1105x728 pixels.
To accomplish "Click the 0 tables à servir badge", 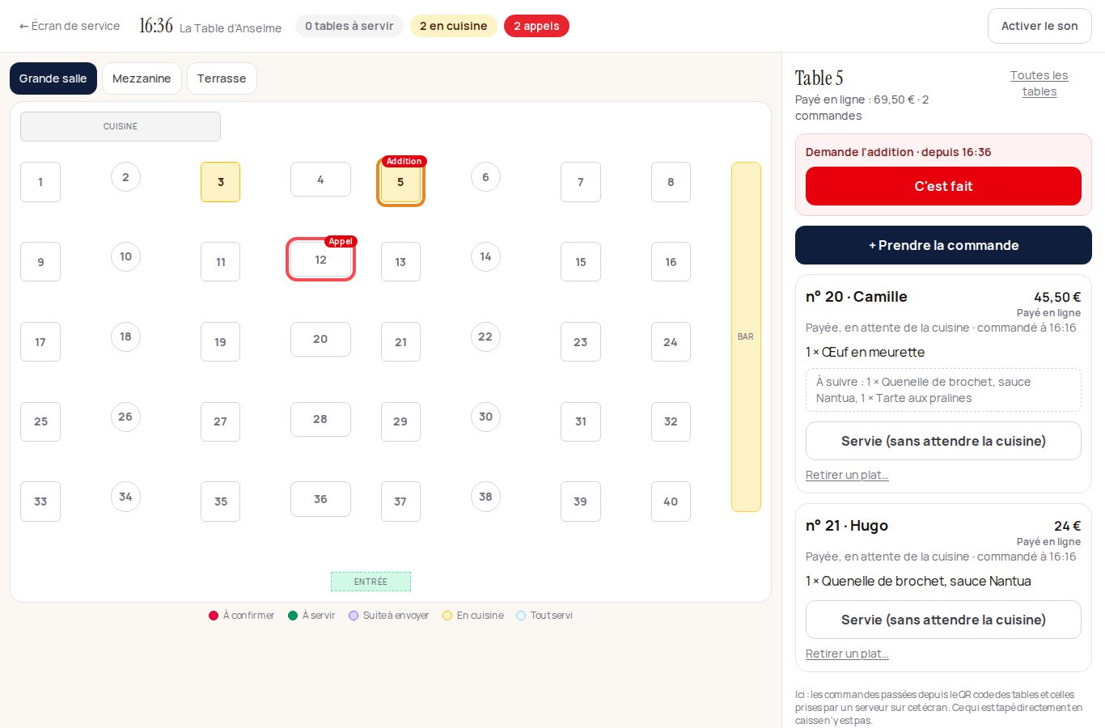I will click(x=349, y=26).
